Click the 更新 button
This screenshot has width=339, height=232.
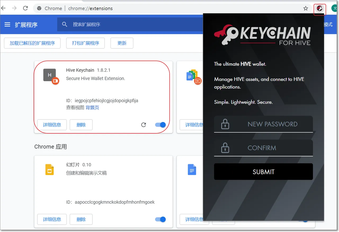tap(122, 43)
